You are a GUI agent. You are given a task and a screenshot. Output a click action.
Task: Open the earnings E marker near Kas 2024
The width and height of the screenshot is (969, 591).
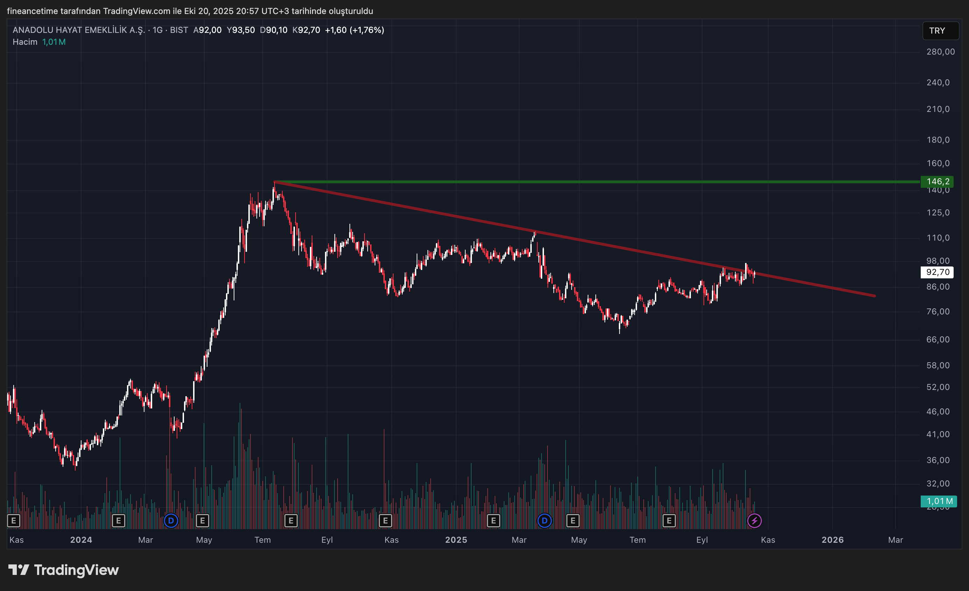[x=385, y=521]
